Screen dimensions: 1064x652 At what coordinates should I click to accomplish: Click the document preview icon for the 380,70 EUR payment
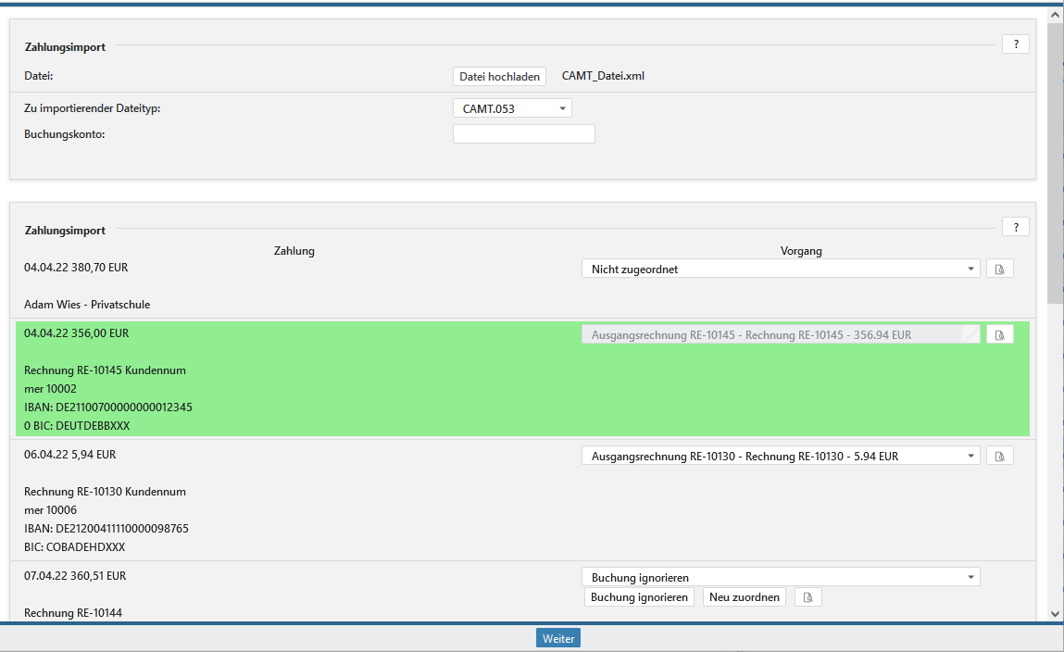pyautogui.click(x=999, y=270)
